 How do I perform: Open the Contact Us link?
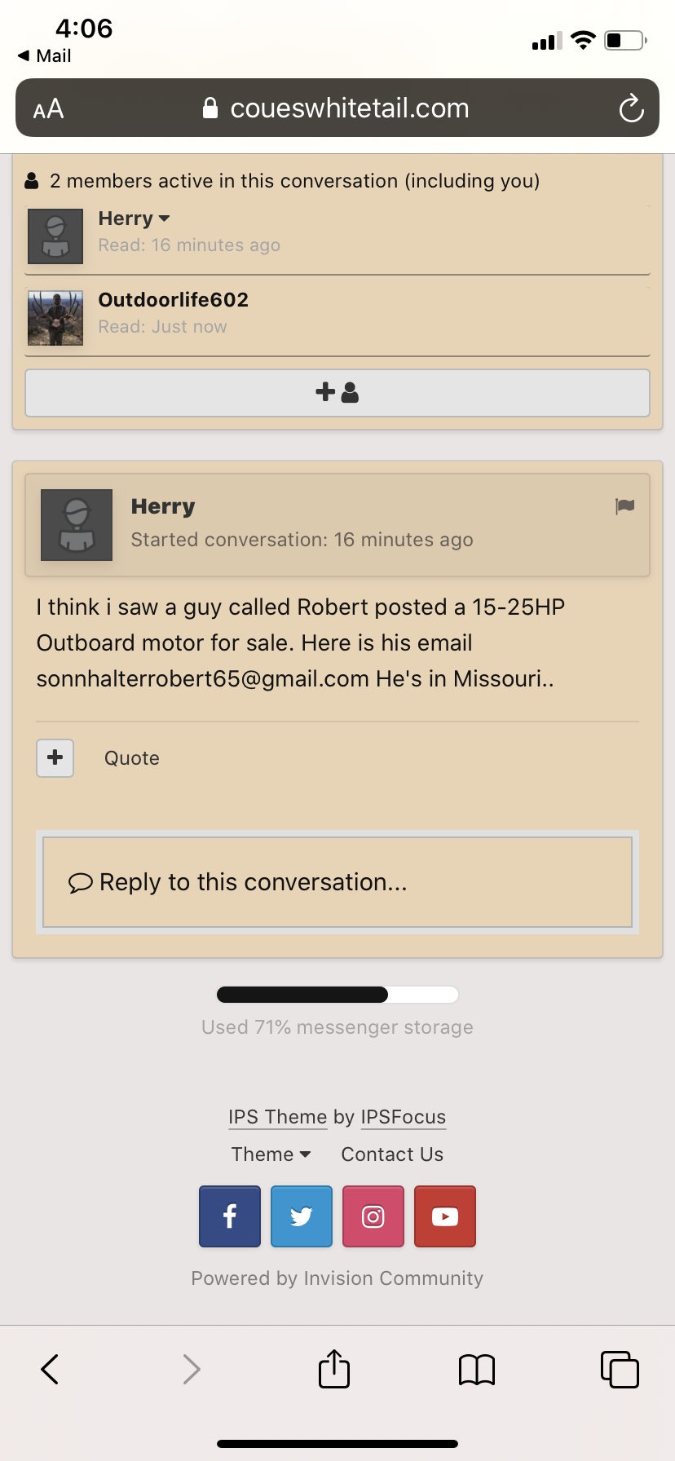point(392,1154)
